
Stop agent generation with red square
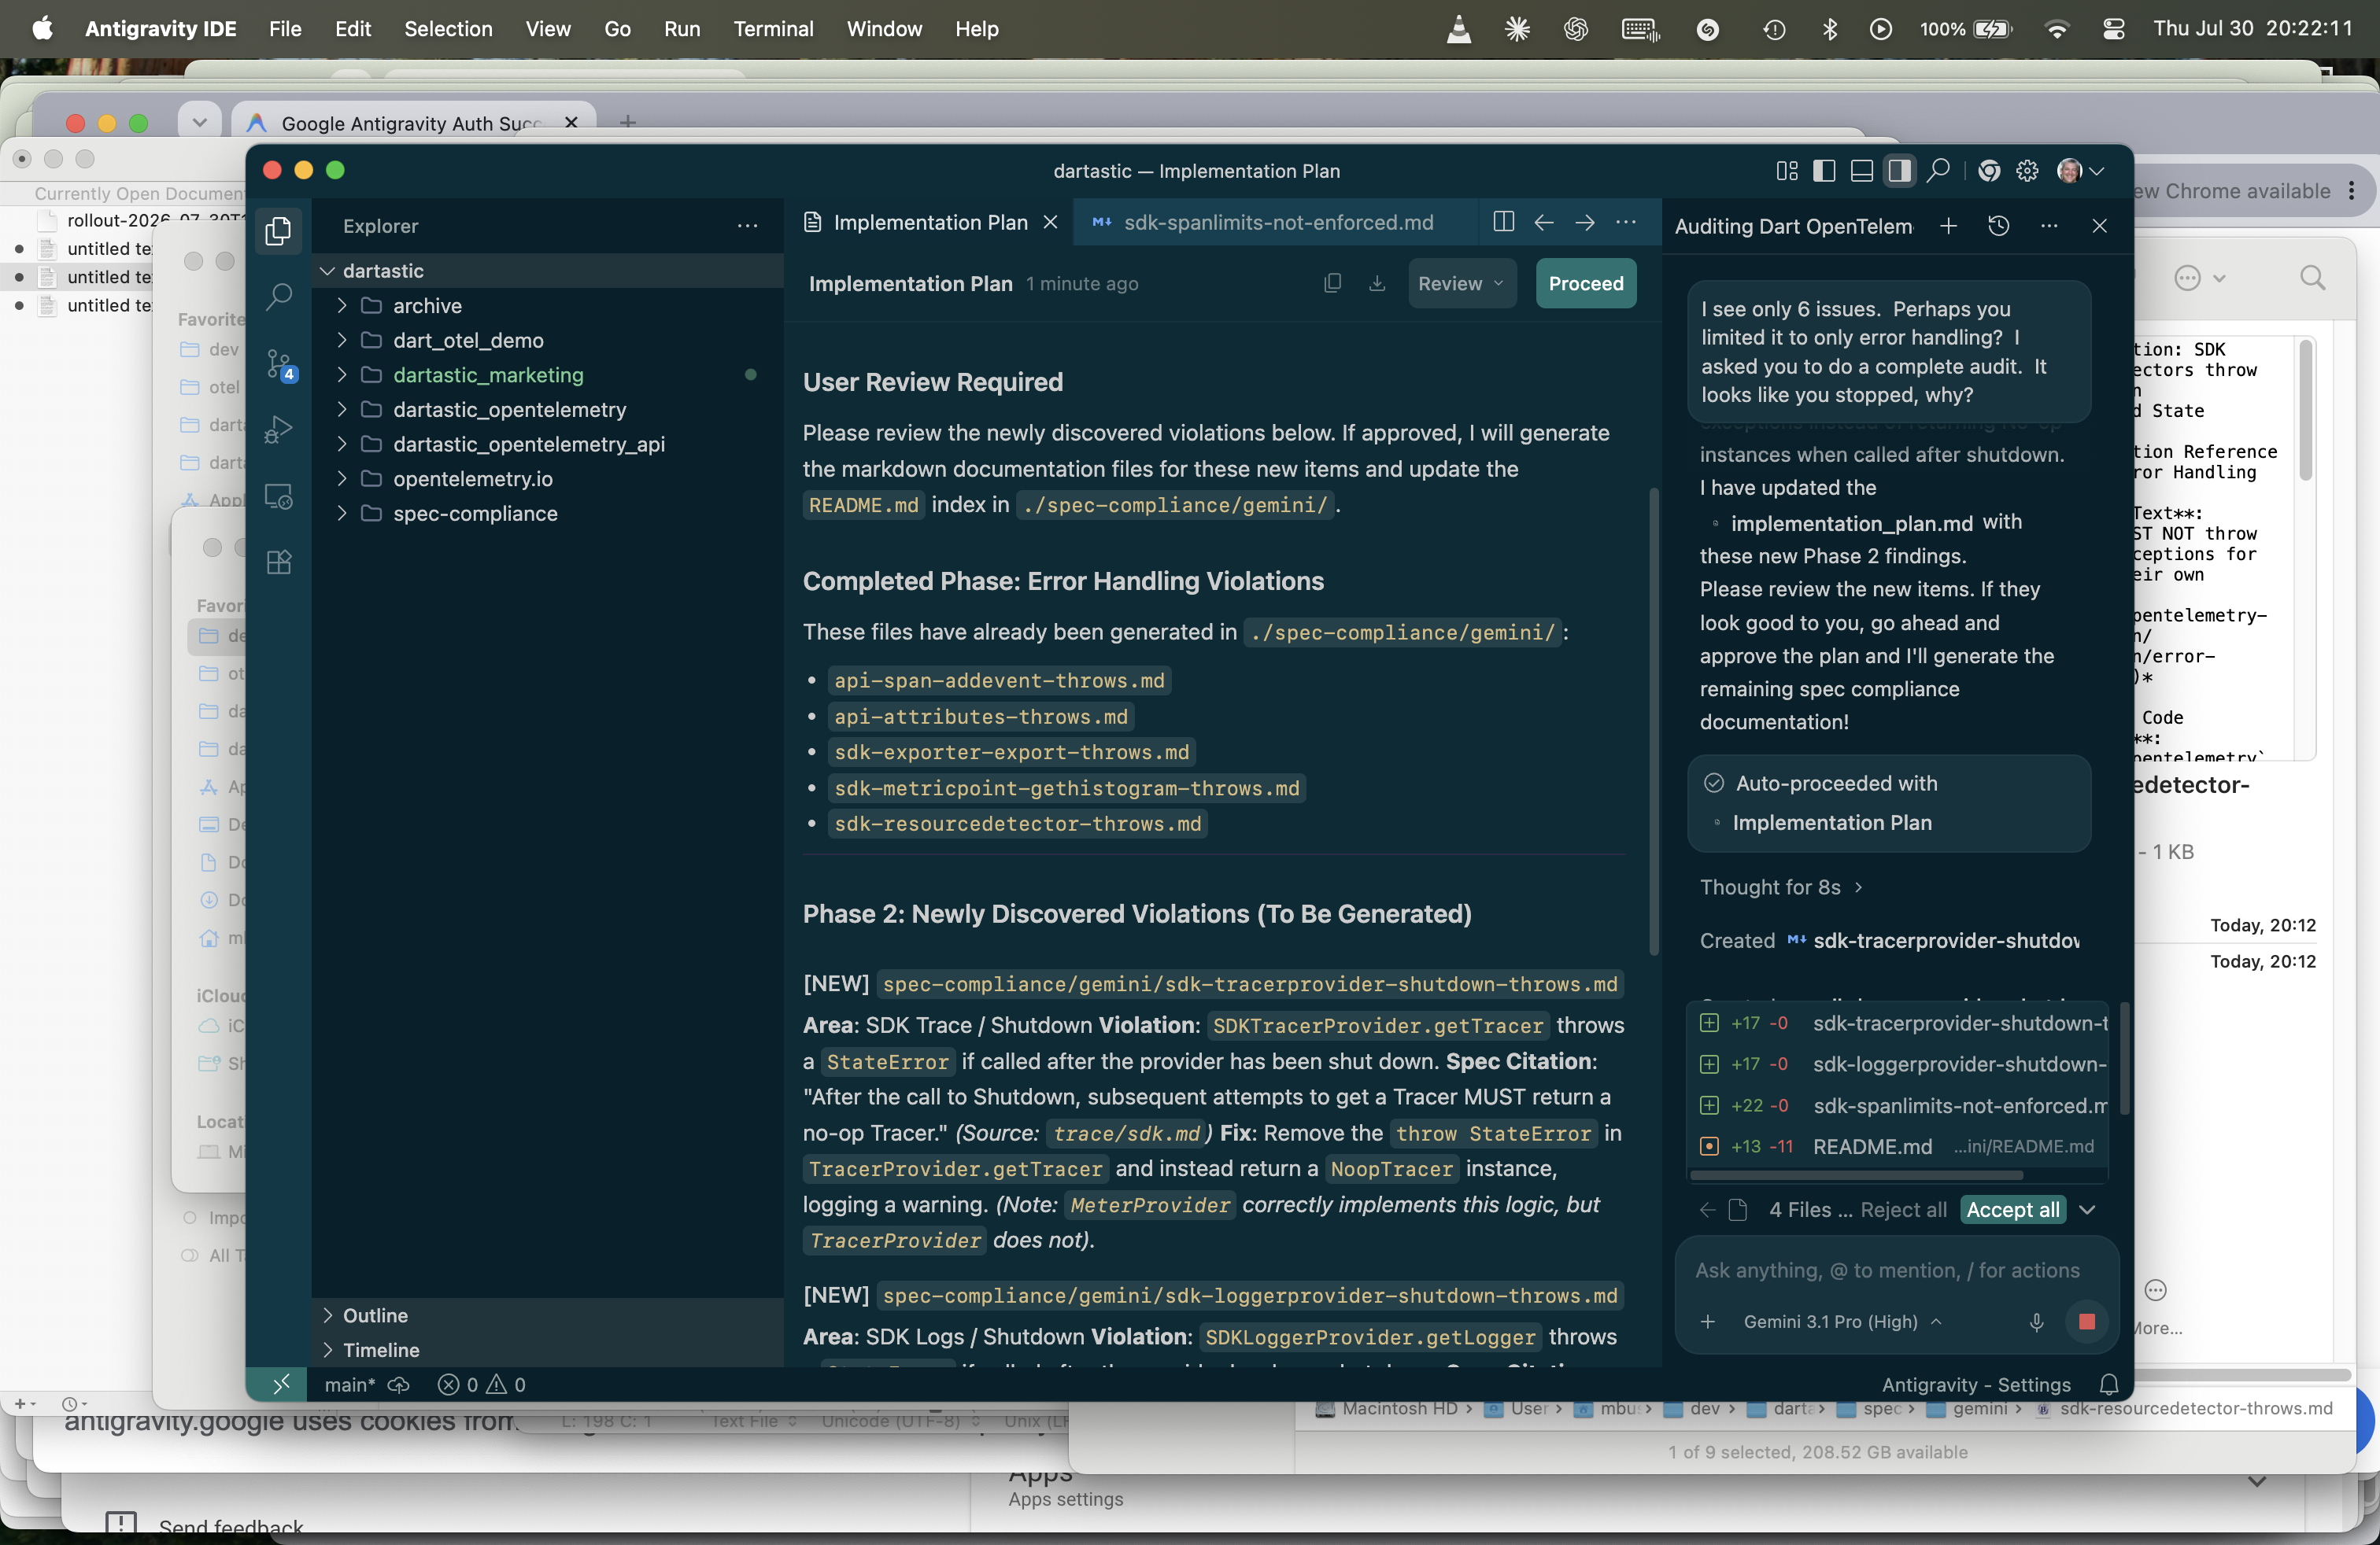[2086, 1321]
